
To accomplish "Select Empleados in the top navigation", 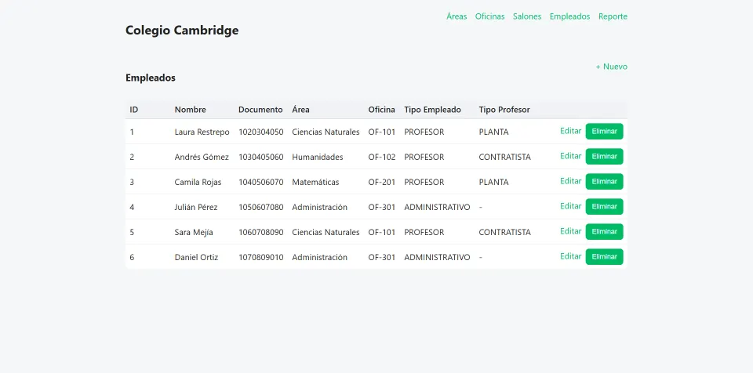I will click(x=569, y=16).
